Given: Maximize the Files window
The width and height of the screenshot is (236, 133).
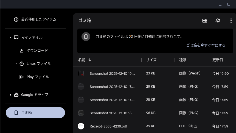Looking at the screenshot, I should pyautogui.click(x=229, y=4).
